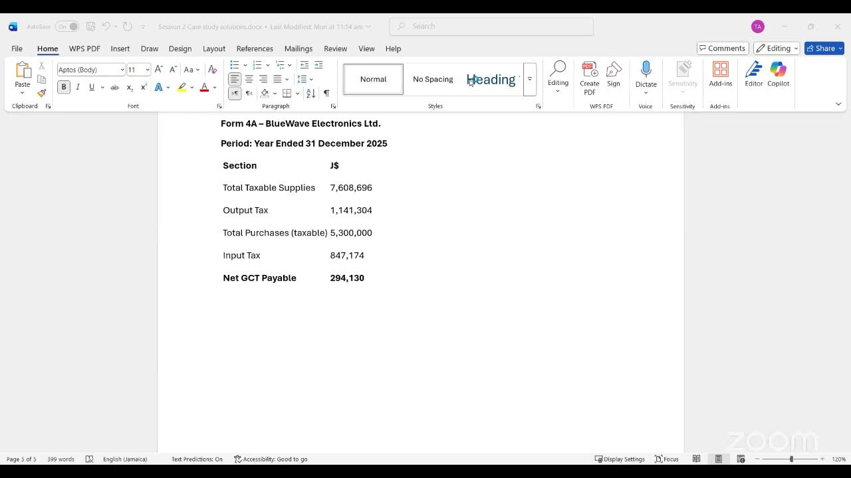Apply superscript formatting
This screenshot has width=851, height=478.
click(x=144, y=88)
